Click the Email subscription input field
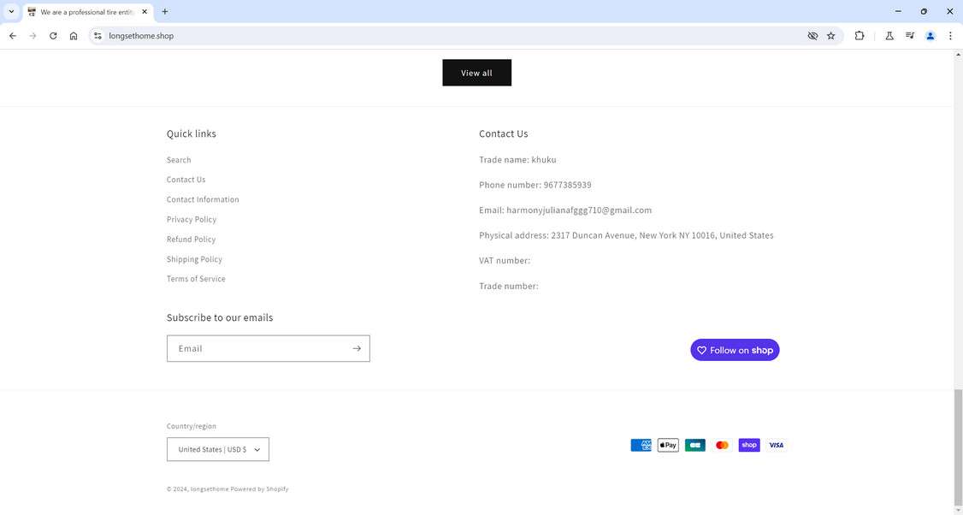The height and width of the screenshot is (515, 963). pyautogui.click(x=257, y=348)
